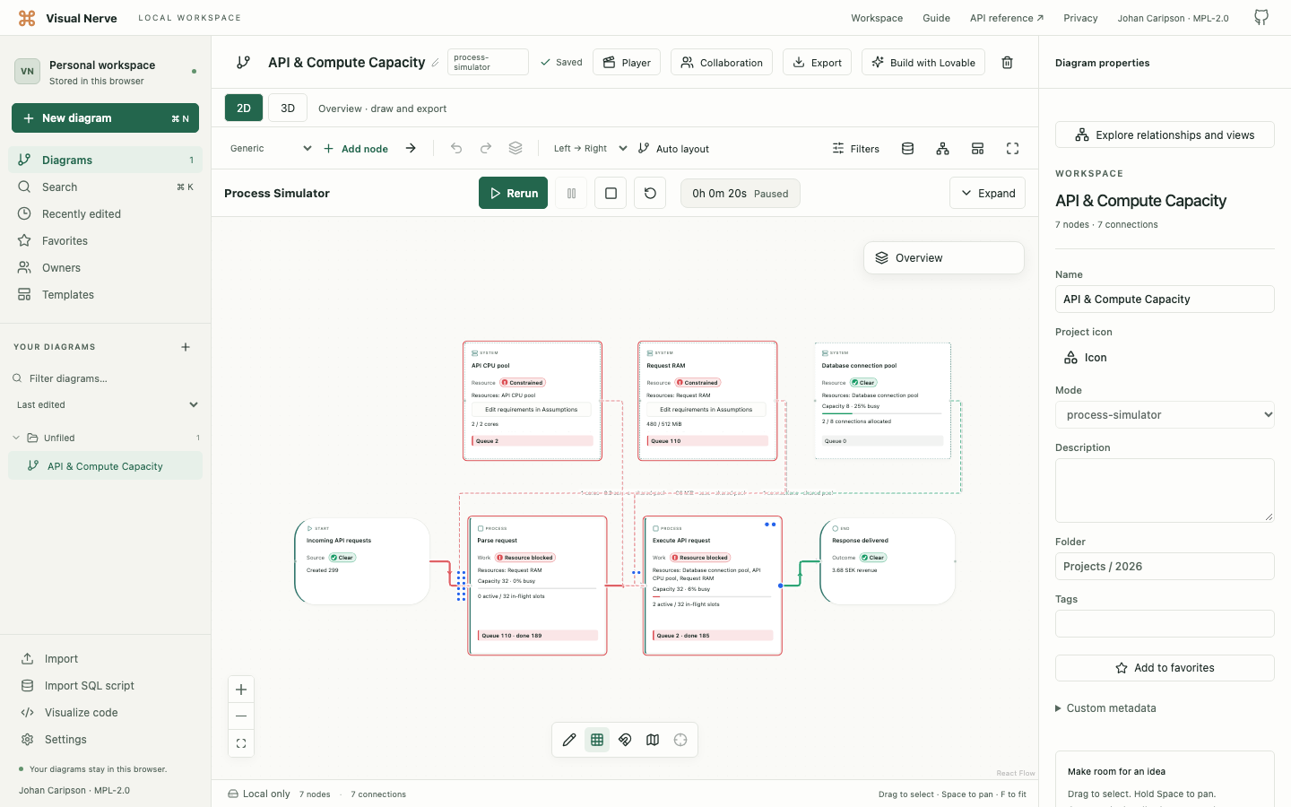Open Privacy in top navigation
1291x807 pixels.
(x=1080, y=18)
